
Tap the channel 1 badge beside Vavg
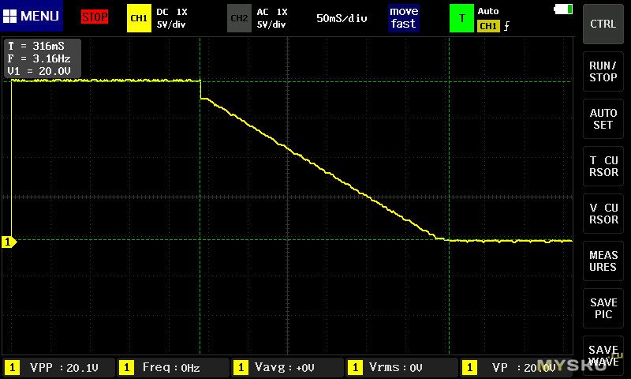[241, 367]
